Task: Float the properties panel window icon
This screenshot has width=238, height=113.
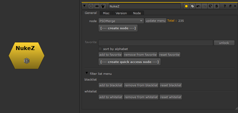Action: [x=230, y=6]
